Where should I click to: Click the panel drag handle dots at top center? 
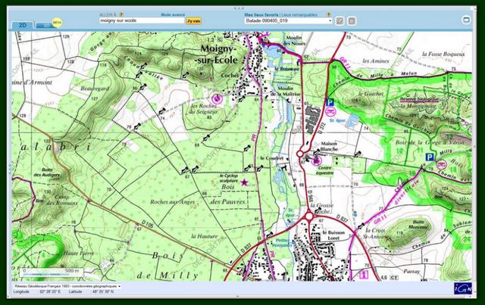click(x=239, y=8)
